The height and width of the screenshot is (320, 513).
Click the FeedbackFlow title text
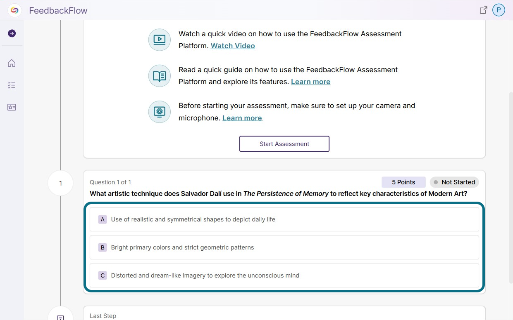[58, 10]
